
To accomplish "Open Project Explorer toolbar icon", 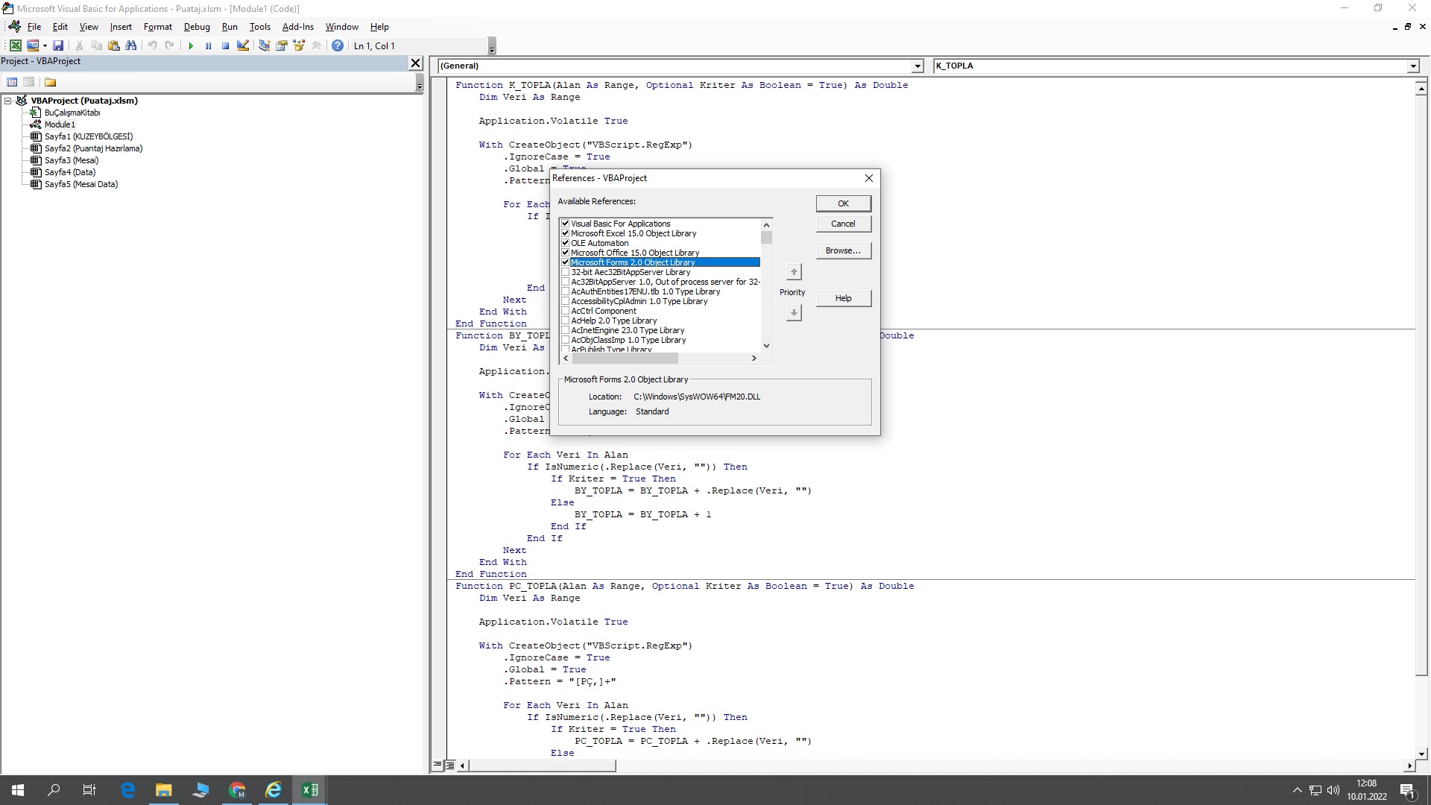I will 264,45.
